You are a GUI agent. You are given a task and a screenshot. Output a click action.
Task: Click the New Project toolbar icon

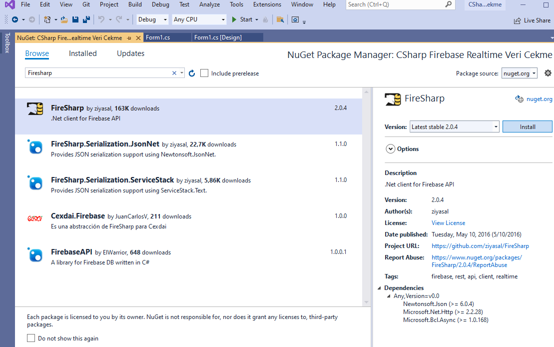click(x=47, y=19)
